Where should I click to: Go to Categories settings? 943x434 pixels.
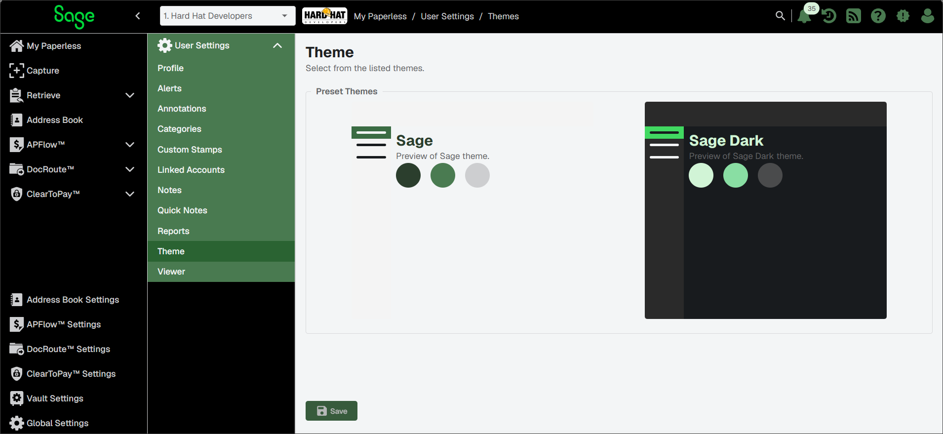point(221,129)
